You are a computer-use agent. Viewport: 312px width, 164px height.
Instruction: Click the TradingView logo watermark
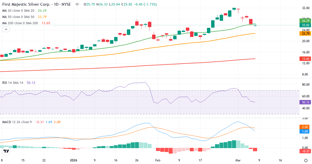pos(6,151)
